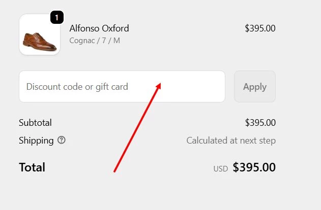
Task: Click the quantity badge showing 1
Action: (x=56, y=18)
